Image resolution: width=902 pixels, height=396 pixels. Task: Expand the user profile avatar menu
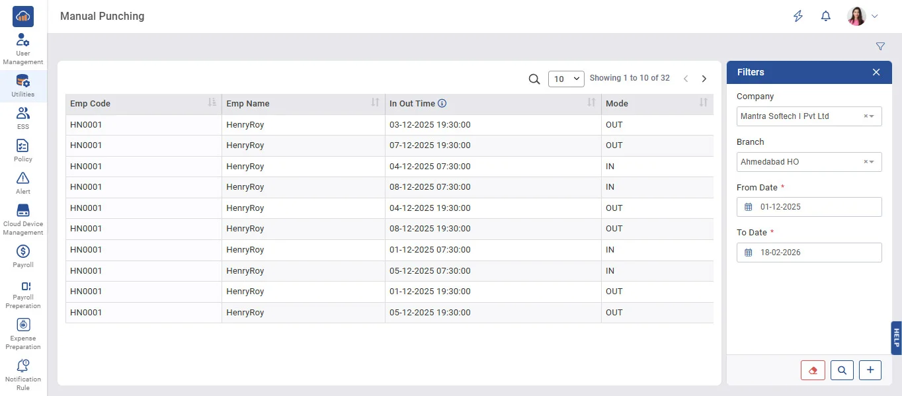pos(863,17)
